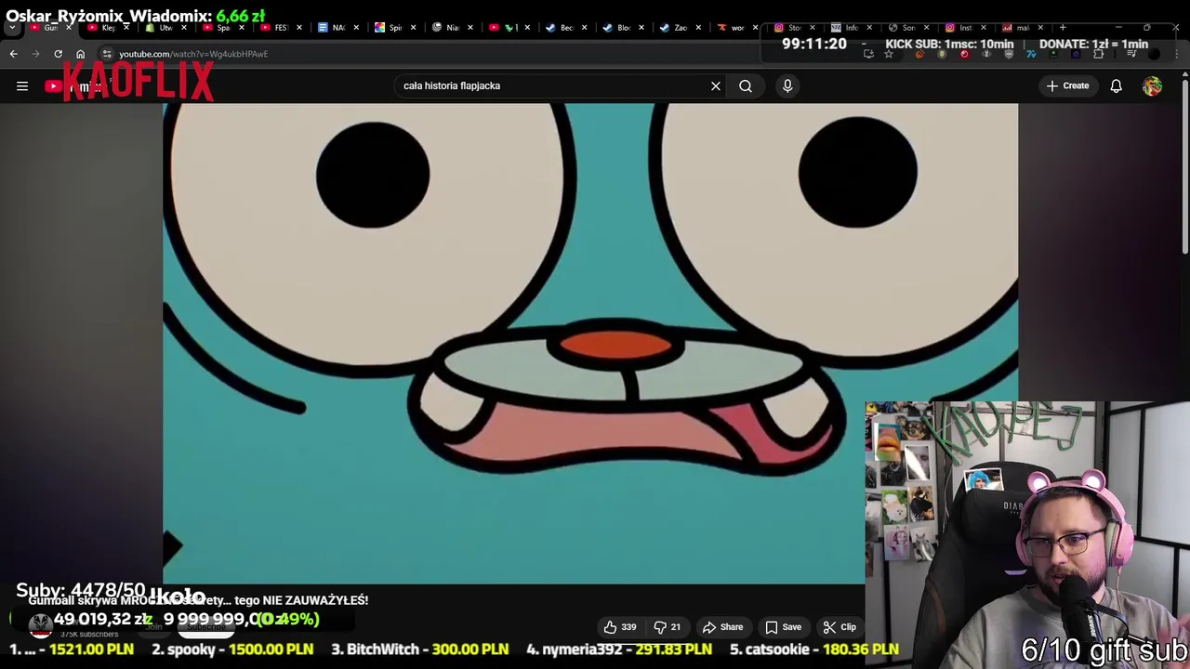
Task: Click the Gumball video player
Action: pos(590,344)
